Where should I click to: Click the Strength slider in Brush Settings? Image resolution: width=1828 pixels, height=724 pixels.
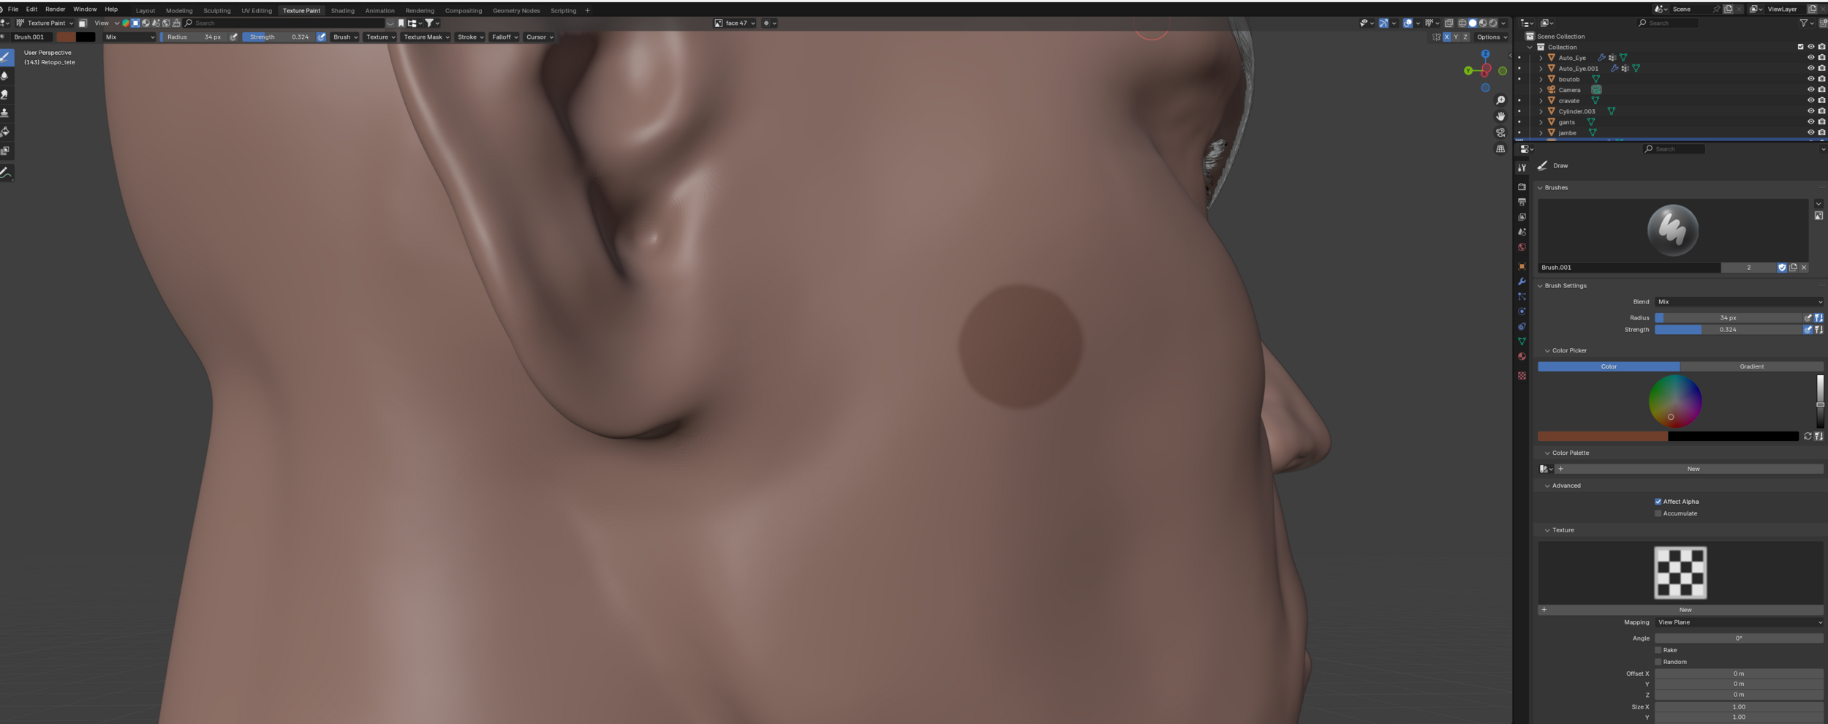pos(1727,330)
